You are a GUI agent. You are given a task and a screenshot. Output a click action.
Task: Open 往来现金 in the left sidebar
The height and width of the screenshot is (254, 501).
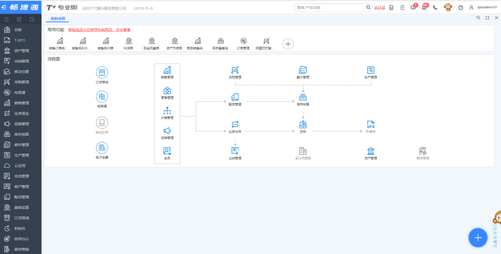(x=20, y=114)
